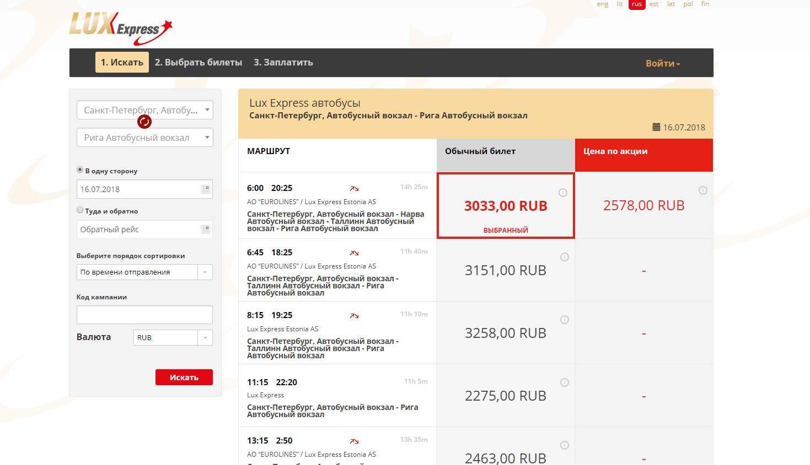Viewport: 810px width, 465px height.
Task: Select the 3033,00 RUB regular ticket
Action: pyautogui.click(x=506, y=206)
